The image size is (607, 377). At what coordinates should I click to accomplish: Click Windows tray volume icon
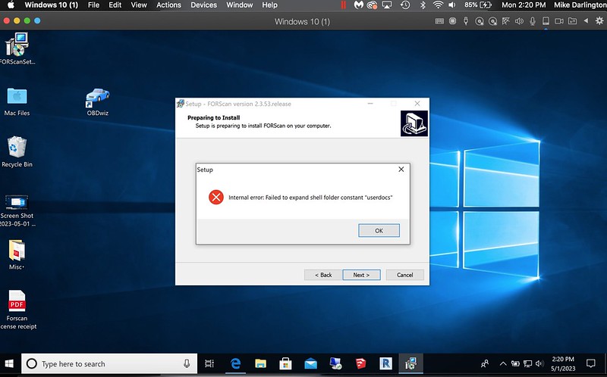(539, 363)
